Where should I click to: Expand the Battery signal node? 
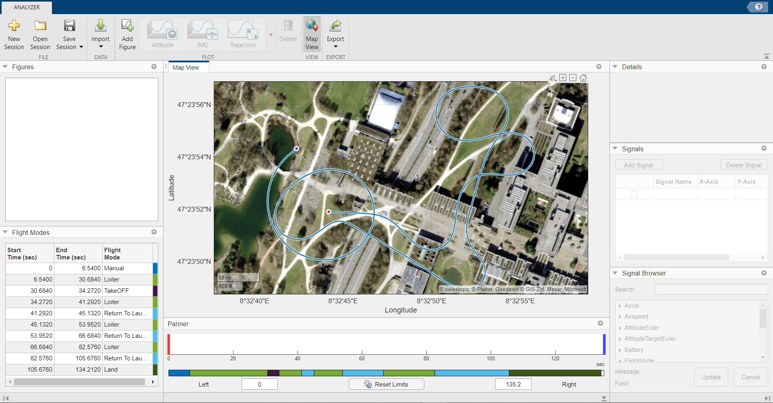(620, 350)
